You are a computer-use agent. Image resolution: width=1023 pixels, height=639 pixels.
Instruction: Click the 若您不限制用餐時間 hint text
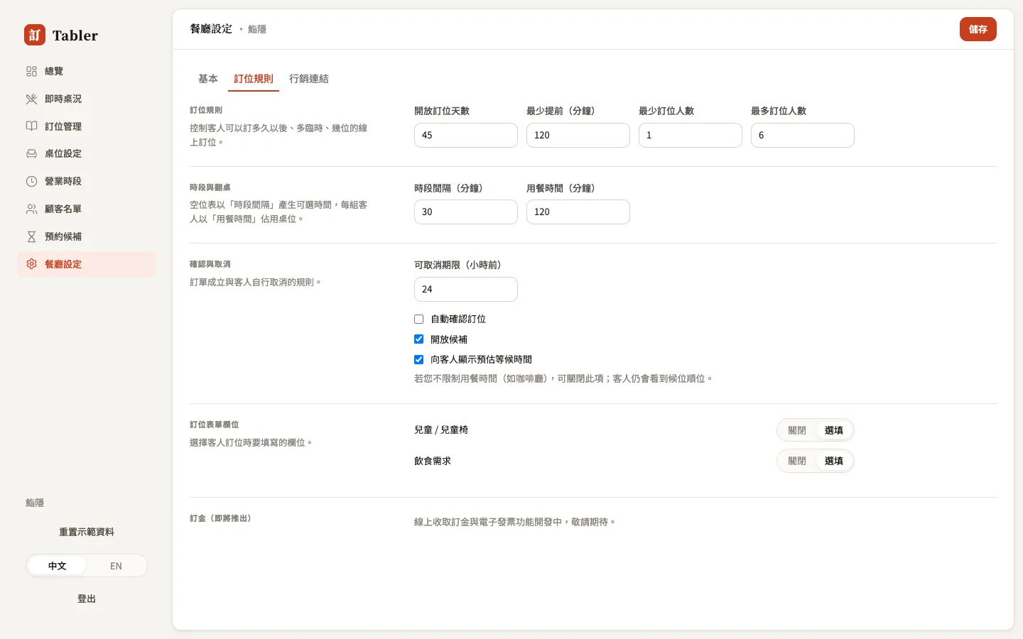pos(563,378)
